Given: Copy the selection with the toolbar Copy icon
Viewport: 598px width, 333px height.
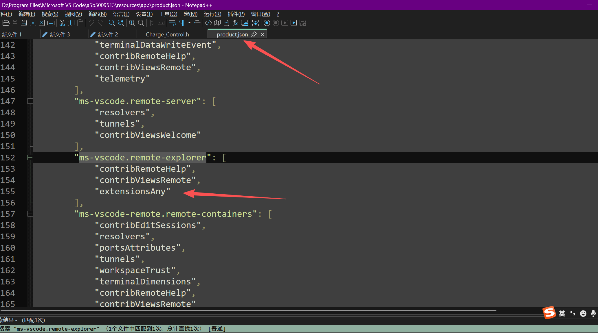Looking at the screenshot, I should click(71, 23).
